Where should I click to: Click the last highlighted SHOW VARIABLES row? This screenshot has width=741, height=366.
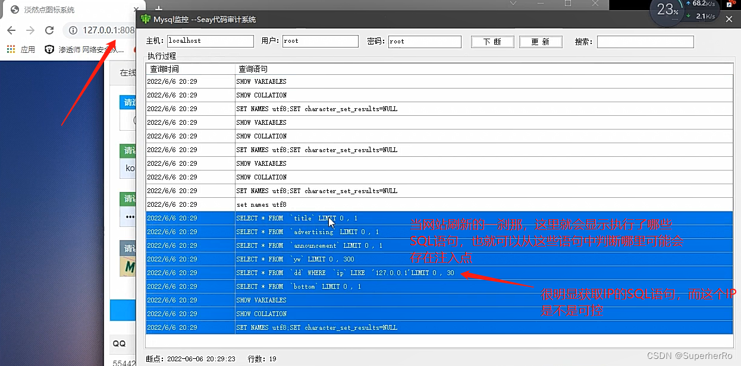coord(439,300)
